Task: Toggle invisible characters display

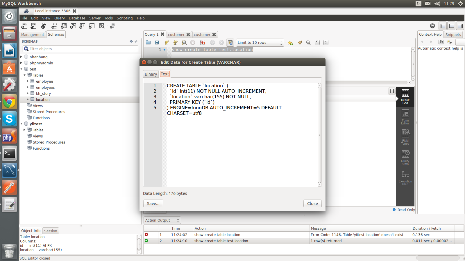Action: point(317,43)
